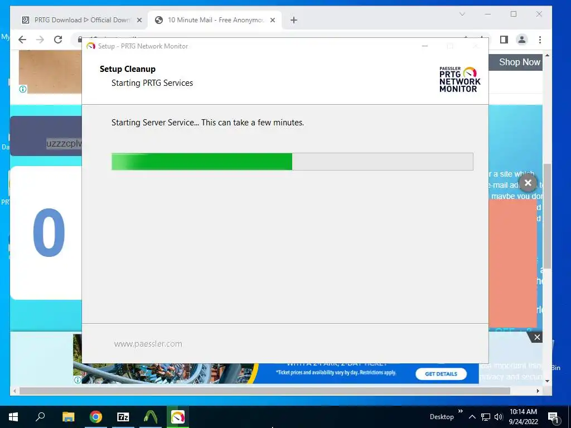Open the volume tray icon
Screen dimensions: 571x428
click(x=499, y=417)
